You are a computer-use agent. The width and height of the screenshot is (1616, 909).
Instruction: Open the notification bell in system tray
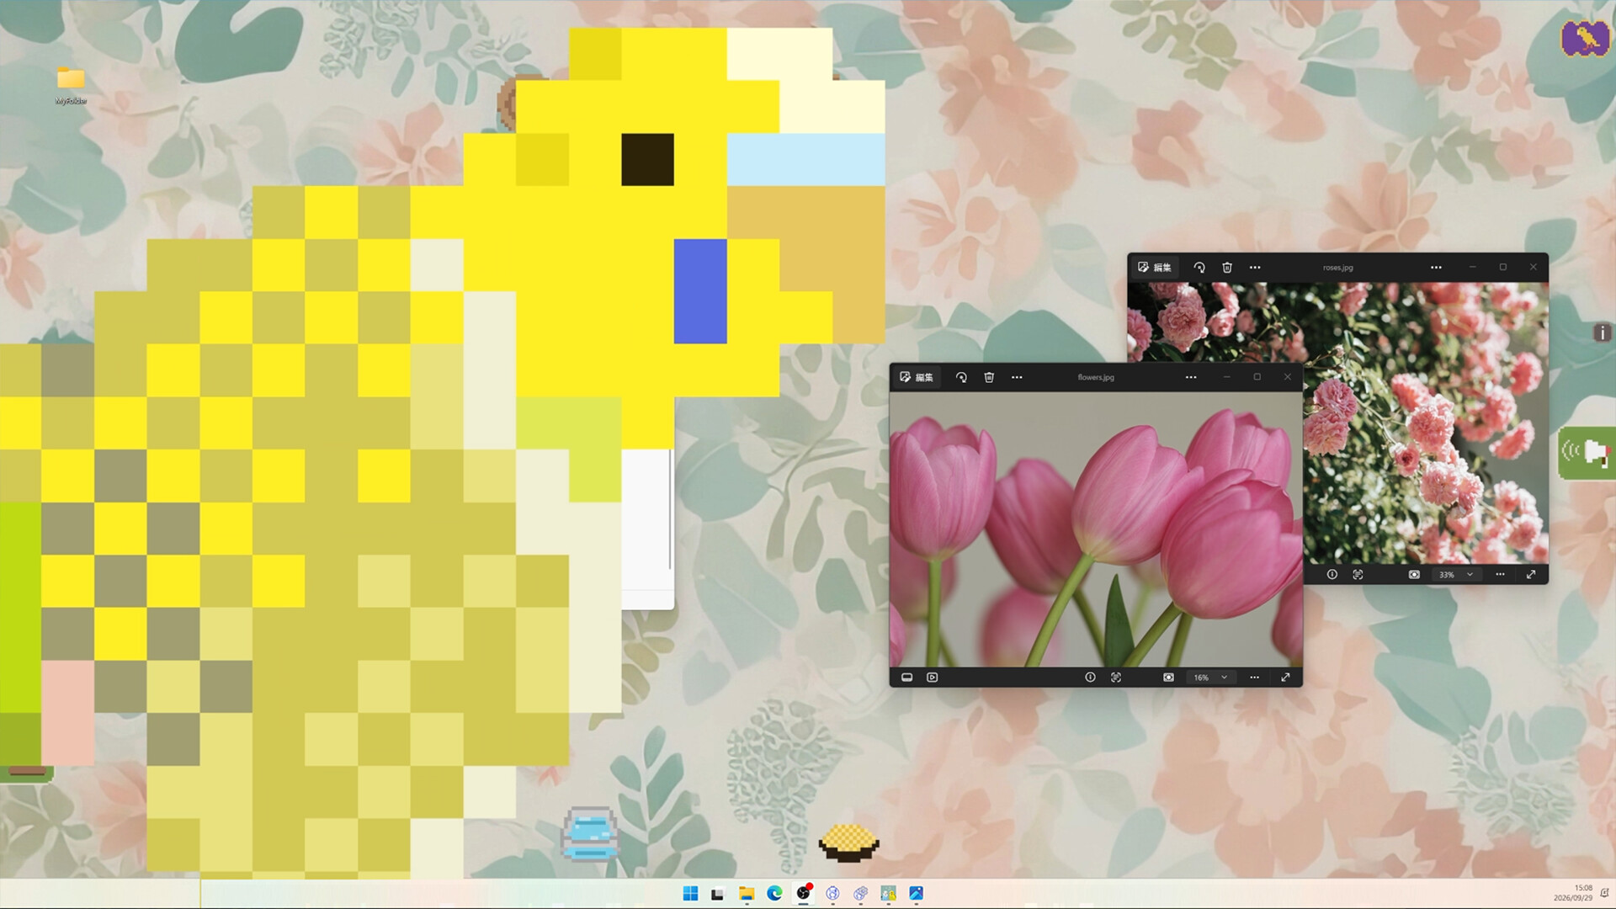[x=1604, y=893]
